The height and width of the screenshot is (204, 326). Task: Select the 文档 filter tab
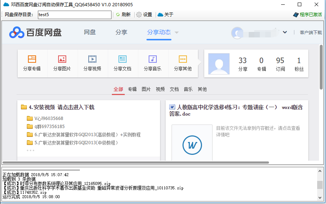(x=174, y=90)
